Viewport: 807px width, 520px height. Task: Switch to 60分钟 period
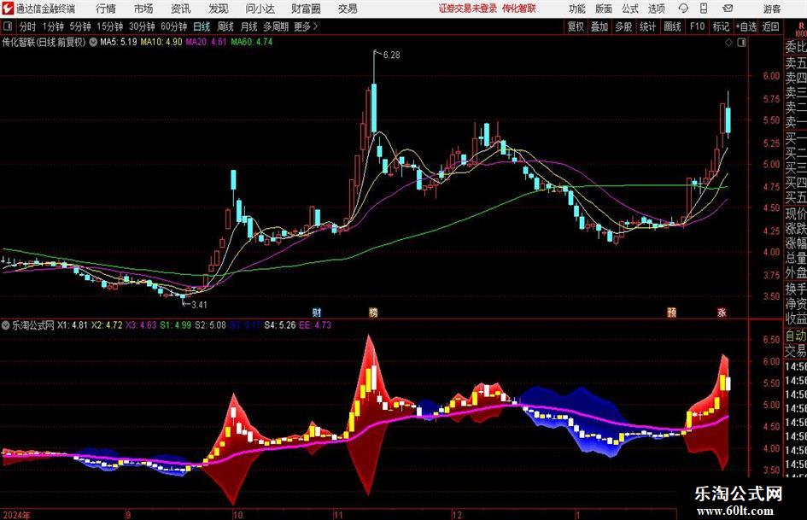(x=173, y=26)
